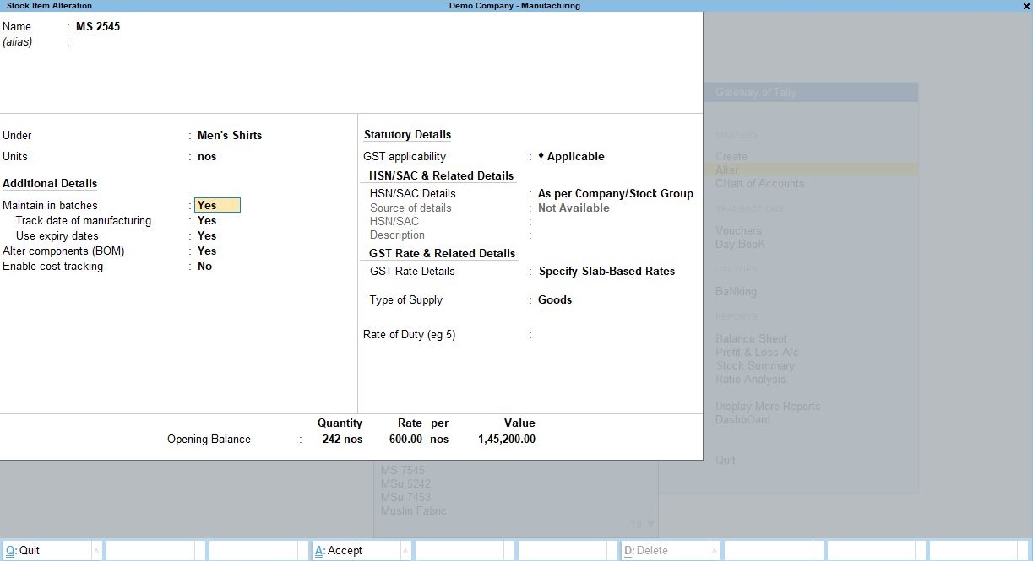Image resolution: width=1033 pixels, height=561 pixels.
Task: Edit the Name field showing MS 2545
Action: click(x=97, y=26)
